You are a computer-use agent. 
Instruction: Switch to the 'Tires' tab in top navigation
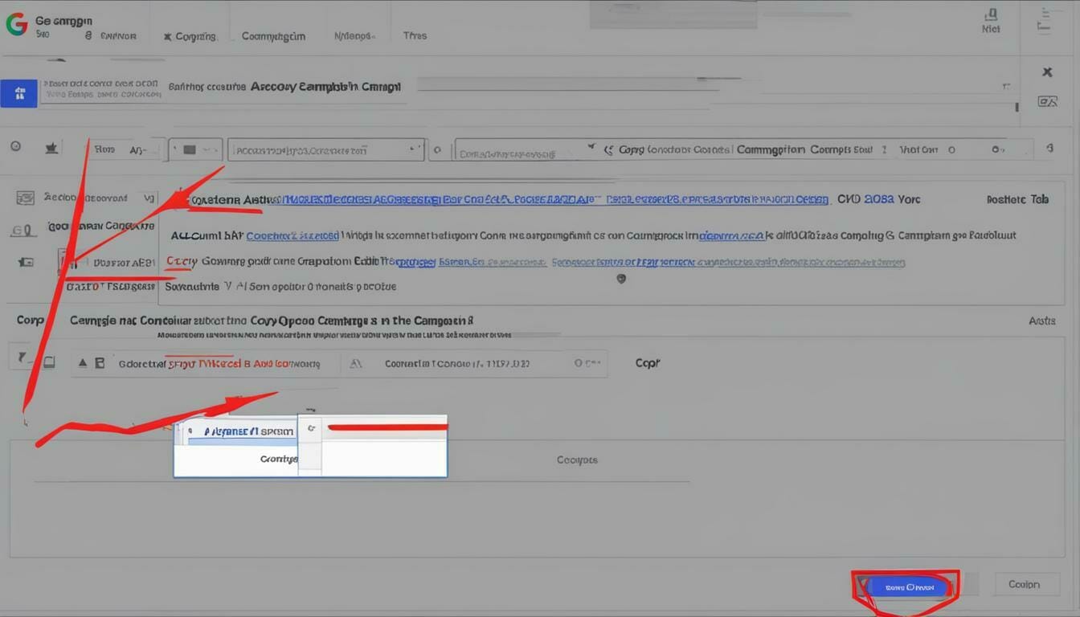pyautogui.click(x=415, y=36)
